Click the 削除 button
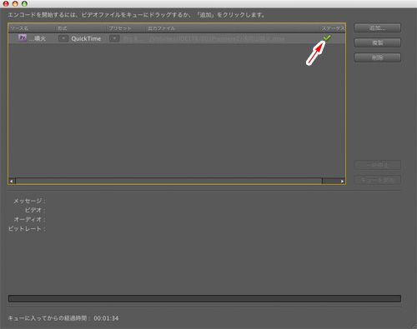This screenshot has height=329, width=417. pyautogui.click(x=377, y=57)
